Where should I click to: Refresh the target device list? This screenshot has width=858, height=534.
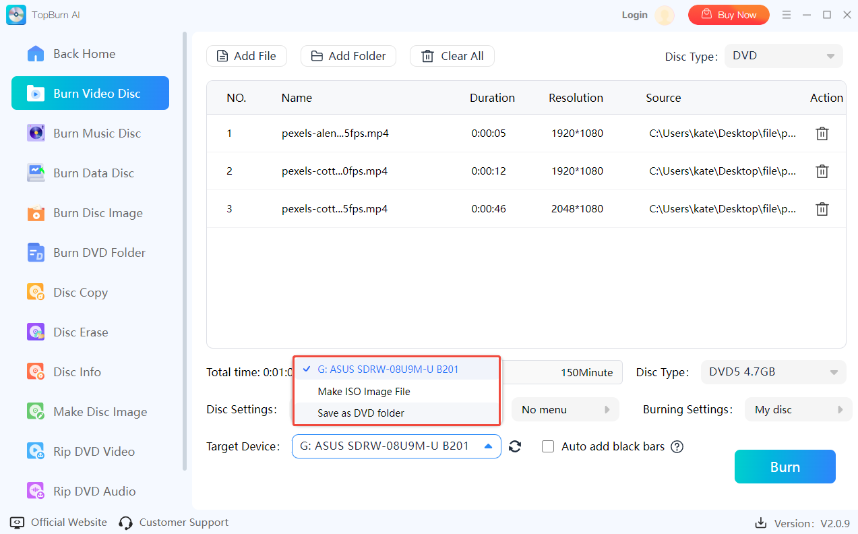point(515,446)
